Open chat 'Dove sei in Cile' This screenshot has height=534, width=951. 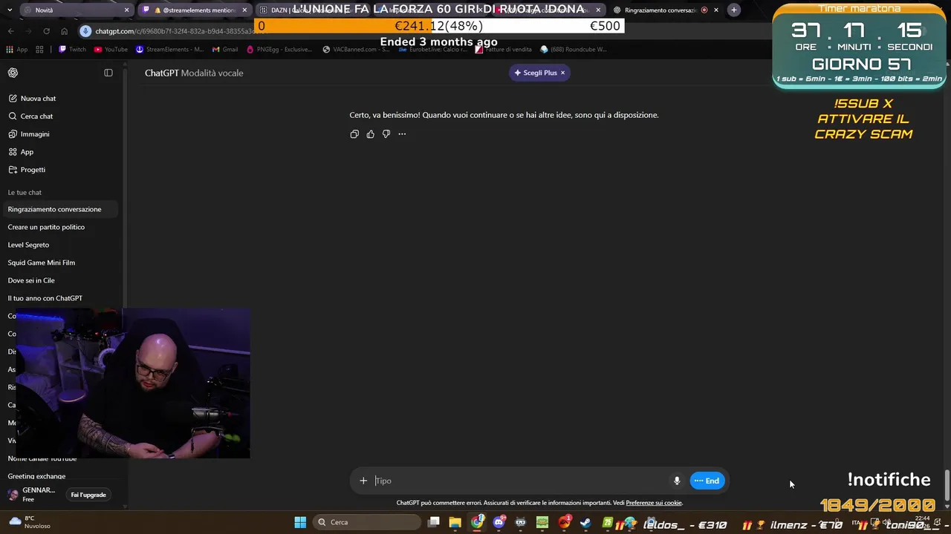point(61,280)
